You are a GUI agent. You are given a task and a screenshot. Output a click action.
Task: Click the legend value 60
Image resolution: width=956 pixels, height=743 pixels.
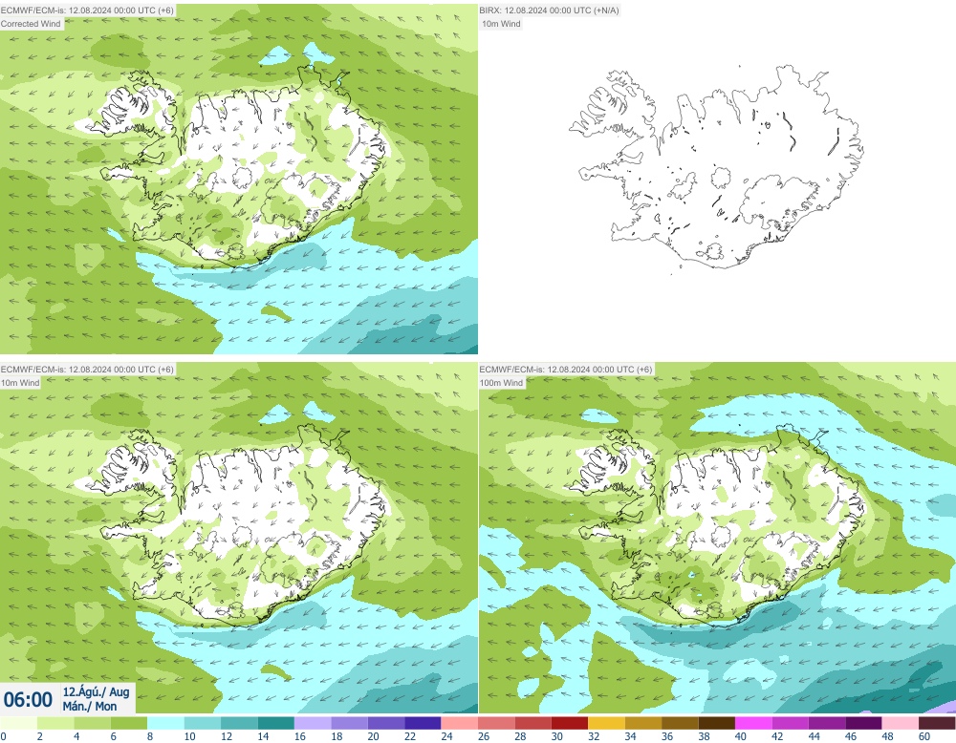924,736
